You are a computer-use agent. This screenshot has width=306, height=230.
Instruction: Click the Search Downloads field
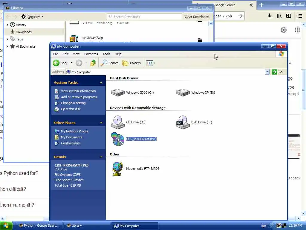144,17
